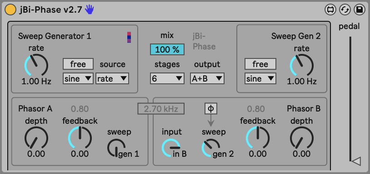370x174 pixels.
Task: Click the blue hand icon in title bar
Action: (x=90, y=10)
